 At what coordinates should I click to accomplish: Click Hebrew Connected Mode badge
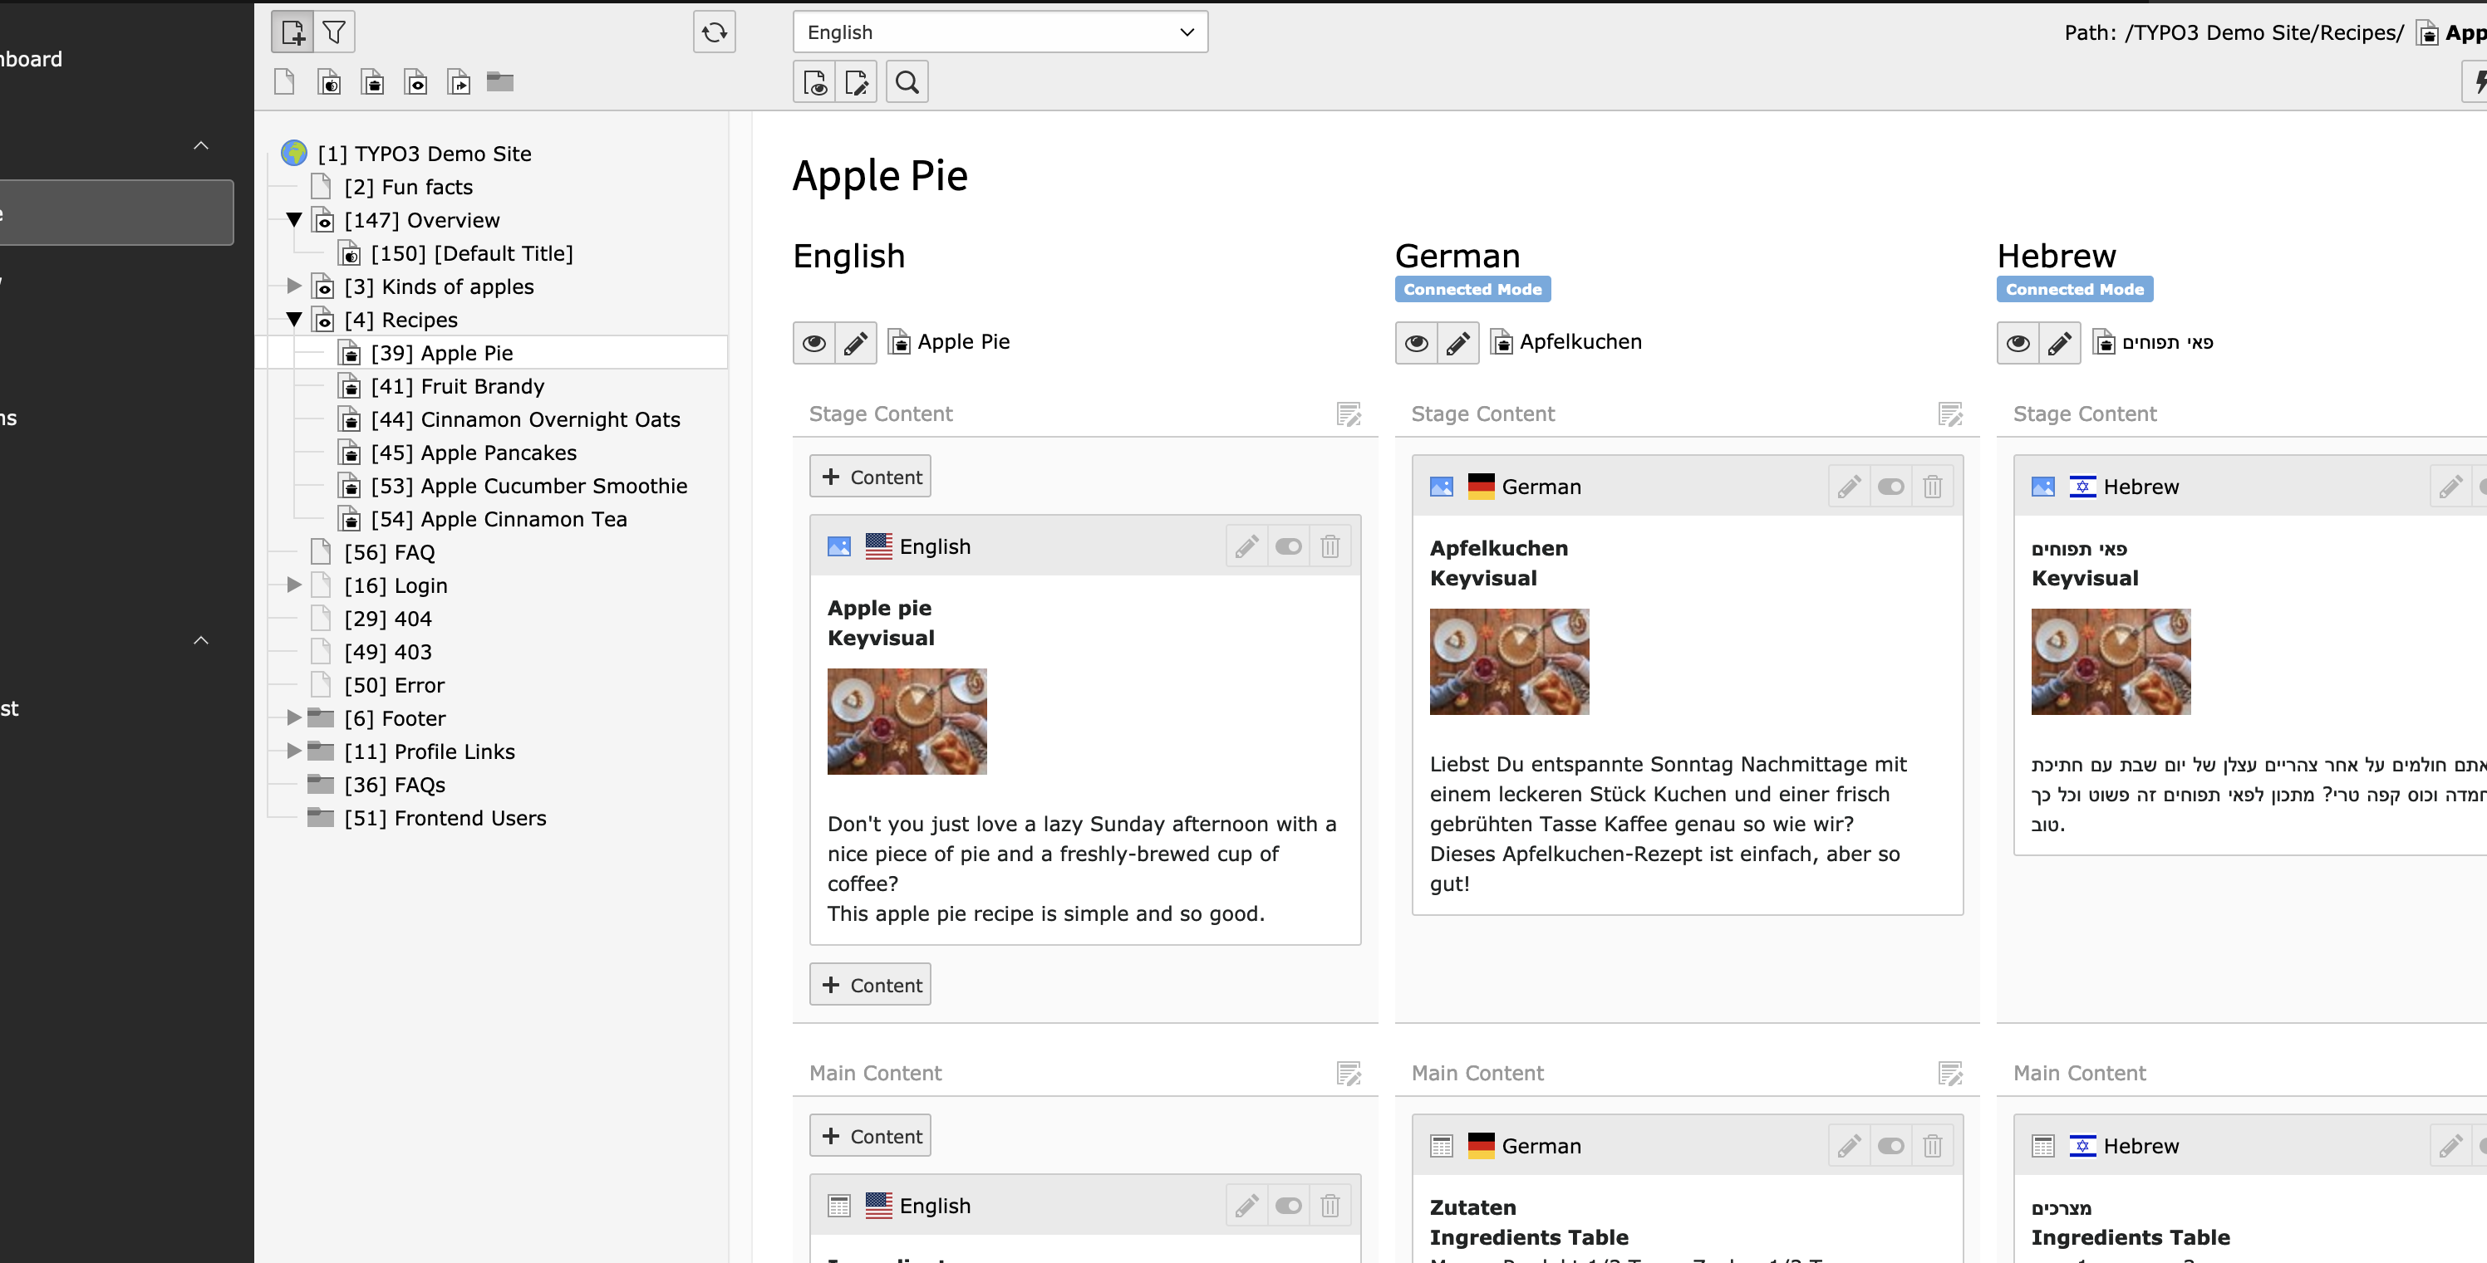[2074, 288]
